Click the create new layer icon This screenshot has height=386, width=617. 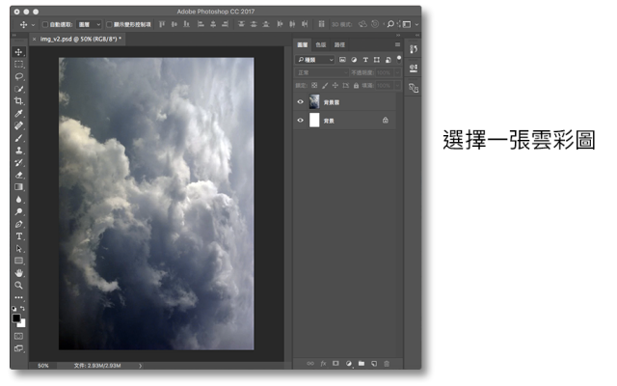[x=374, y=363]
